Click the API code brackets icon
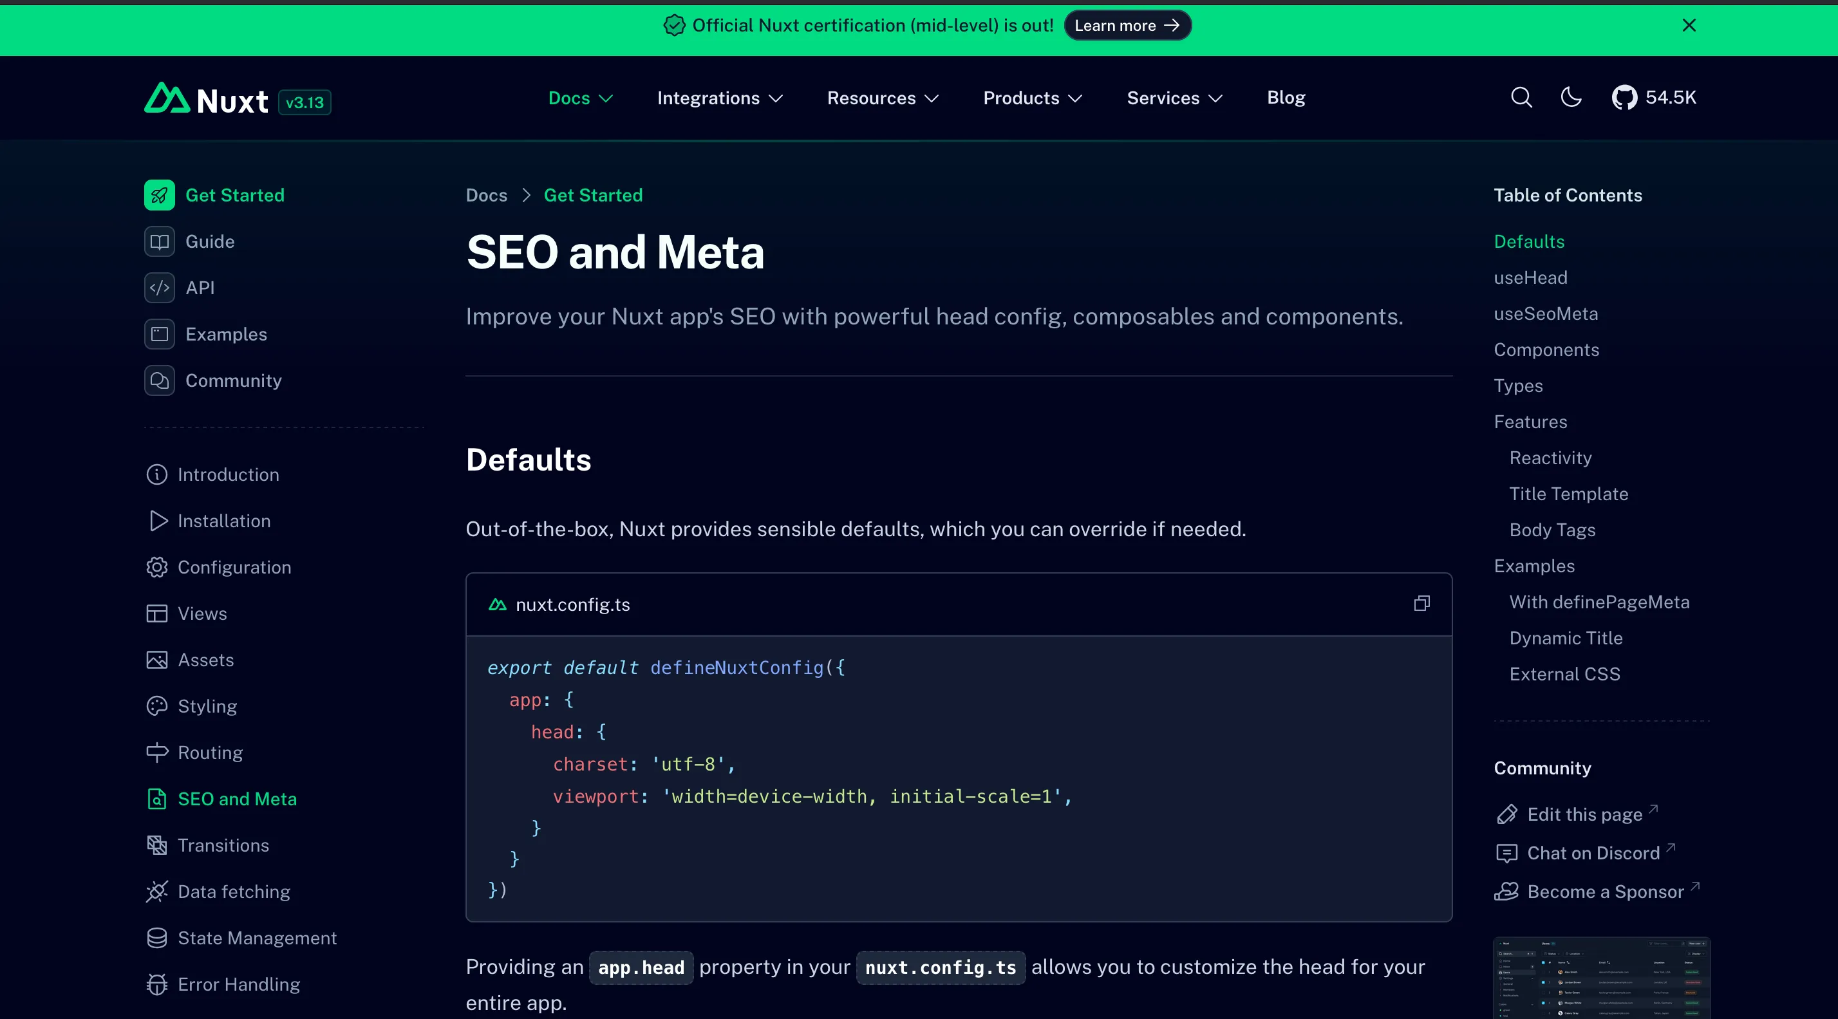 click(160, 288)
